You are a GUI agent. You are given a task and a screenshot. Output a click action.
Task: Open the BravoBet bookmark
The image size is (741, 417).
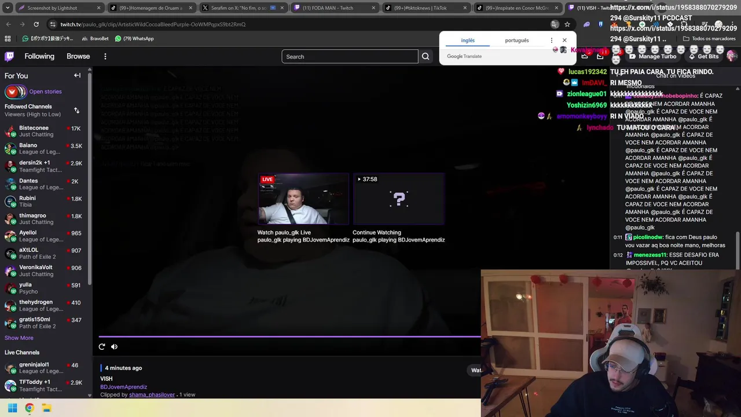(95, 38)
